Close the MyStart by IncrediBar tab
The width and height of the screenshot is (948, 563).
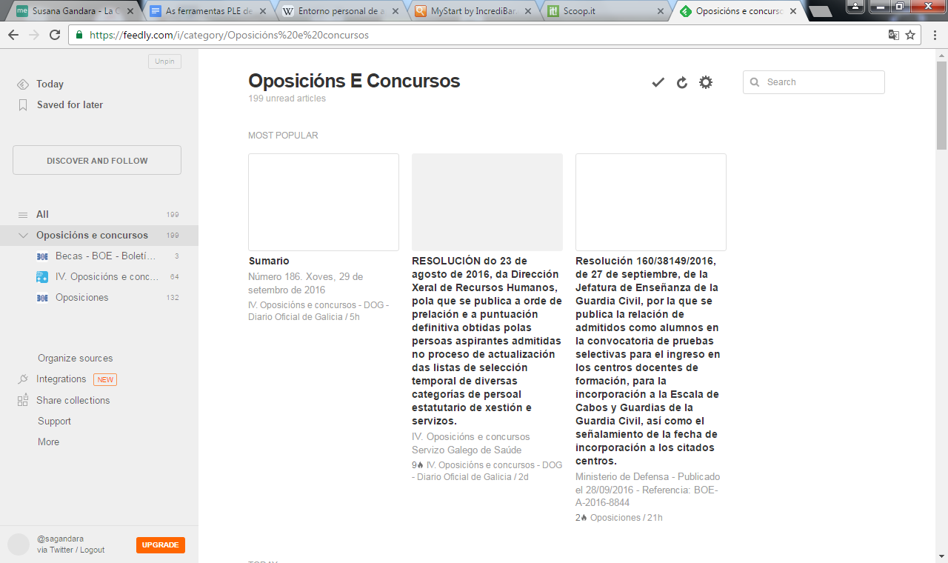click(x=527, y=12)
